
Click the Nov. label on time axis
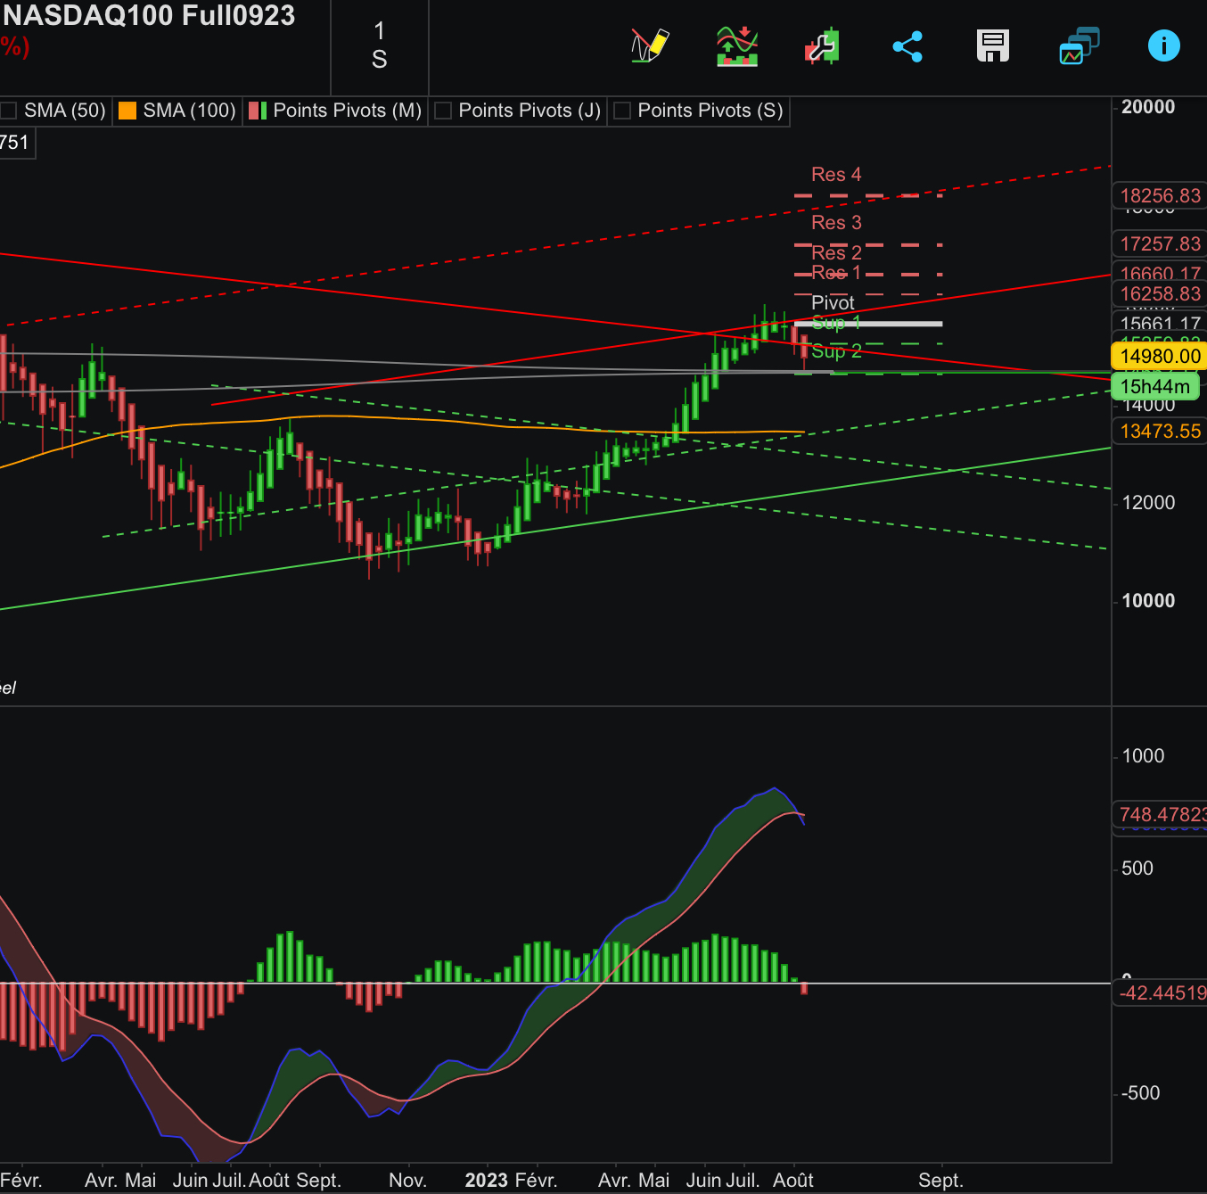tap(407, 1181)
